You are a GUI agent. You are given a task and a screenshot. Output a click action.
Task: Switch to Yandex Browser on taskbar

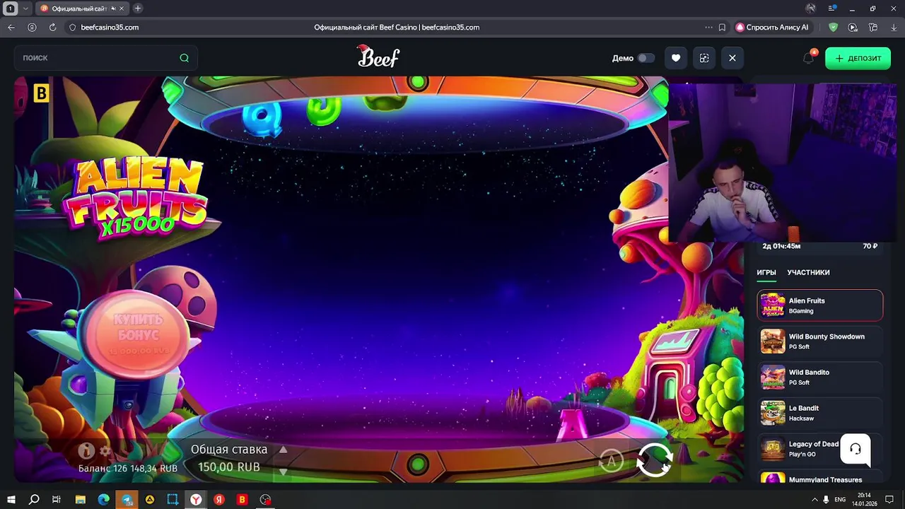196,500
